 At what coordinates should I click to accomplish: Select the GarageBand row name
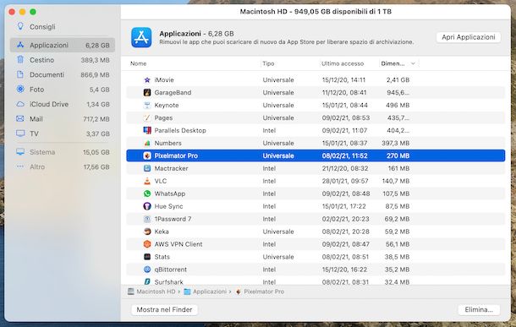point(173,92)
